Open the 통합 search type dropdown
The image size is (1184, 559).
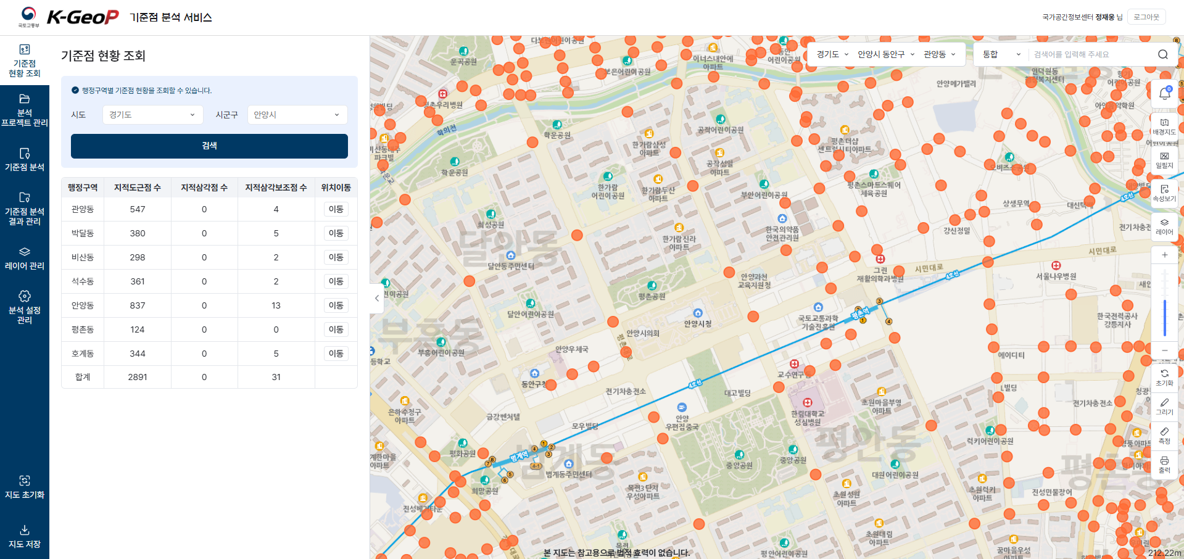pyautogui.click(x=1001, y=54)
